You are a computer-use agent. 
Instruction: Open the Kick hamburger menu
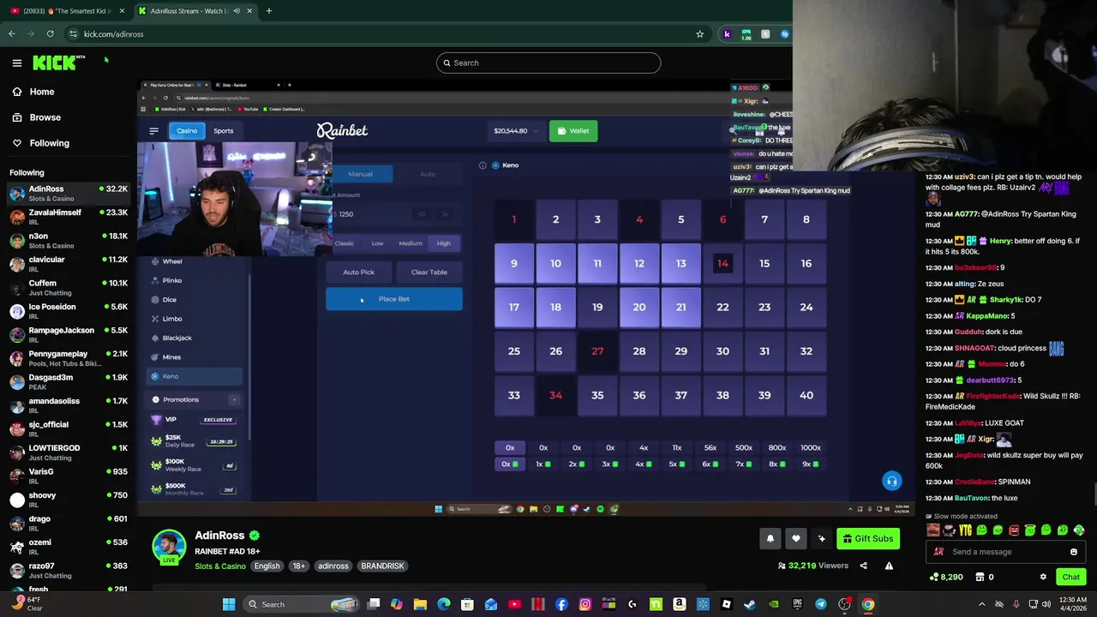[17, 63]
